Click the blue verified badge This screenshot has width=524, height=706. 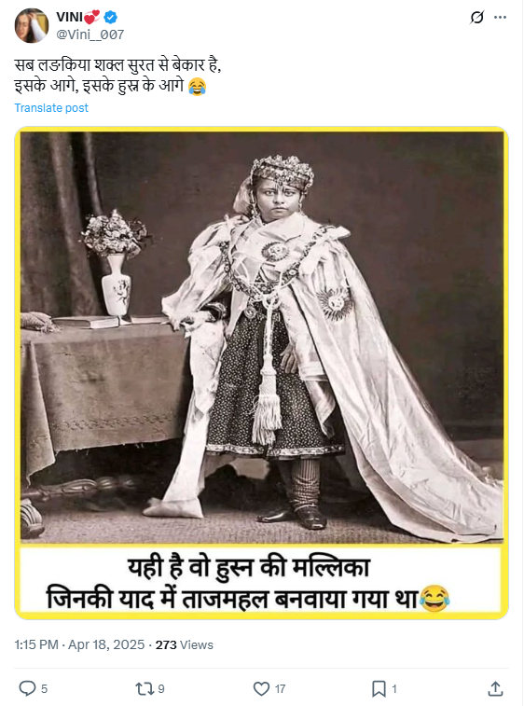click(111, 17)
